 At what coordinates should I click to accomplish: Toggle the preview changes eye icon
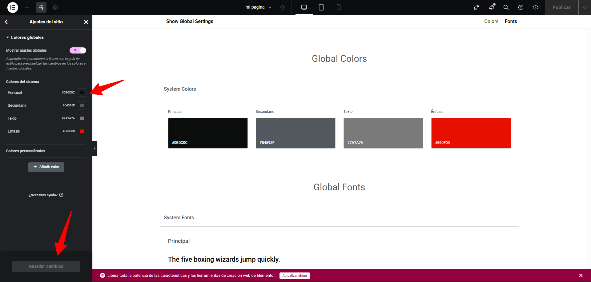(535, 7)
